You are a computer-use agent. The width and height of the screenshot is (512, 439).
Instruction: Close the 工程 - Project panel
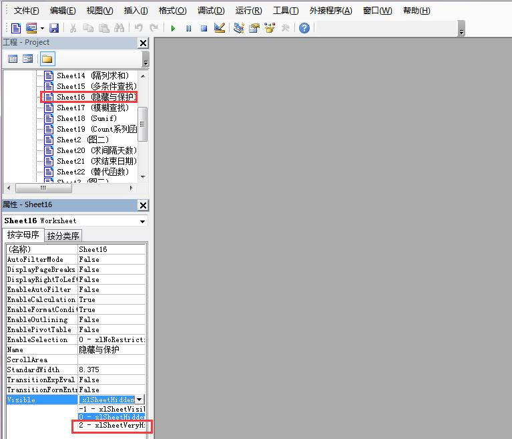[x=143, y=43]
